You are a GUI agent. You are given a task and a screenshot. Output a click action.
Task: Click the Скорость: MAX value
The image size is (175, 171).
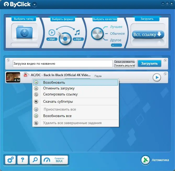(x=59, y=160)
